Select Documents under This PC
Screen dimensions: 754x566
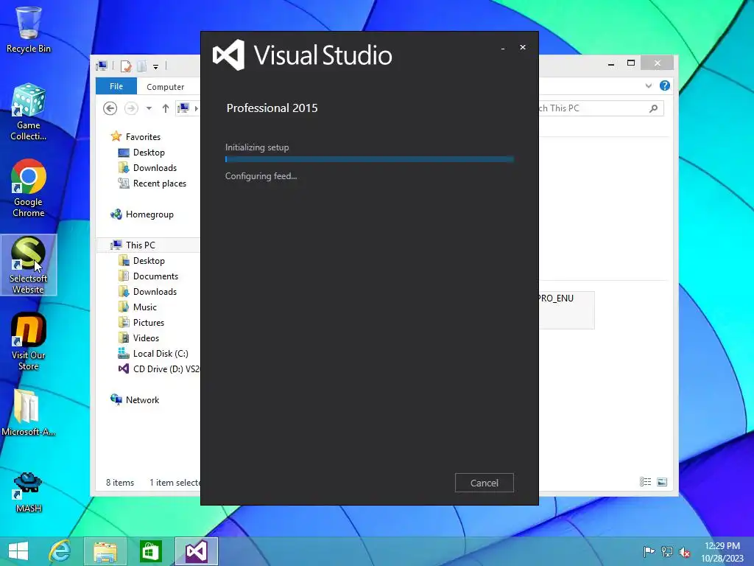pos(148,276)
